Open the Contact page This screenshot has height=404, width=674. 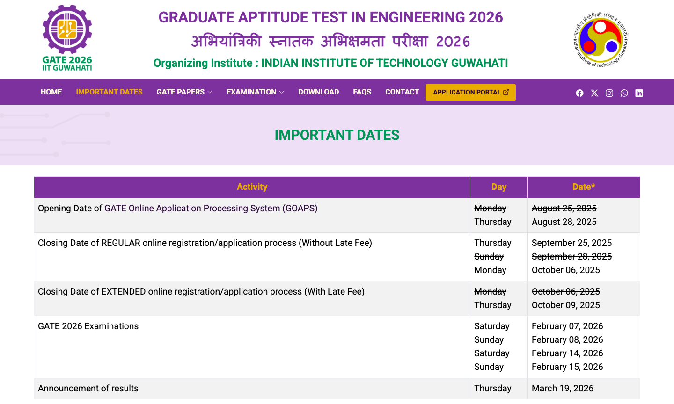coord(402,92)
